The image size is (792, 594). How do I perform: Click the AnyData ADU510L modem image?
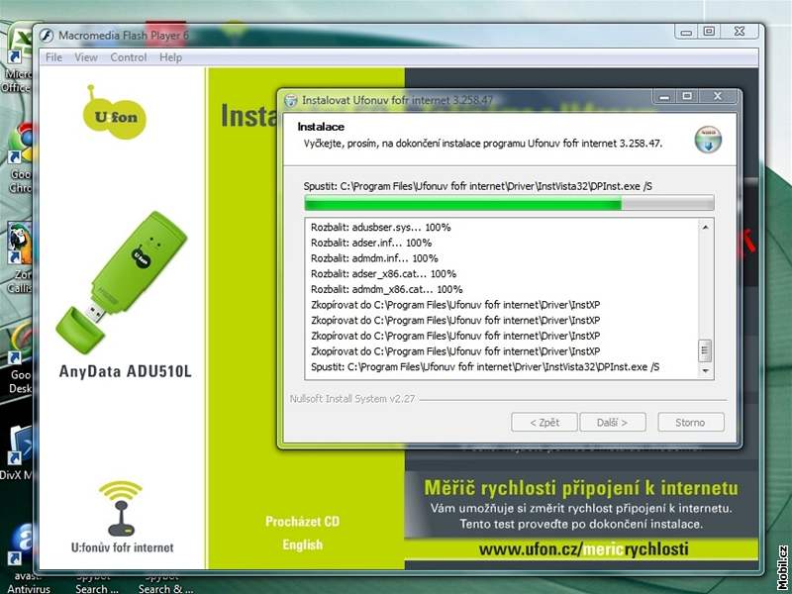pyautogui.click(x=121, y=282)
